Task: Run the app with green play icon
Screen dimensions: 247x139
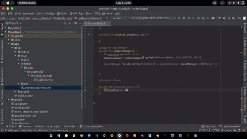Action: (174, 18)
